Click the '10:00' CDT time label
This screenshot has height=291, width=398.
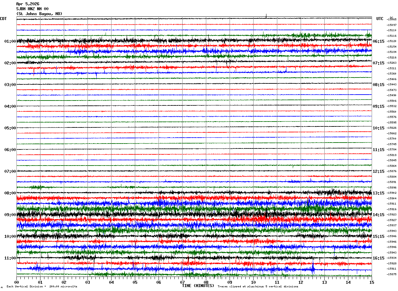tap(10, 236)
